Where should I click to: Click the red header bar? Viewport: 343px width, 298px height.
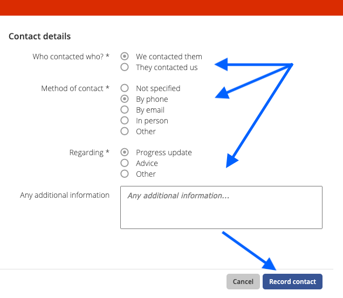pos(172,8)
